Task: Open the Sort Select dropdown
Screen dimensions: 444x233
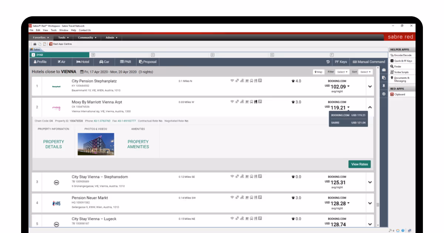Action: coord(365,72)
